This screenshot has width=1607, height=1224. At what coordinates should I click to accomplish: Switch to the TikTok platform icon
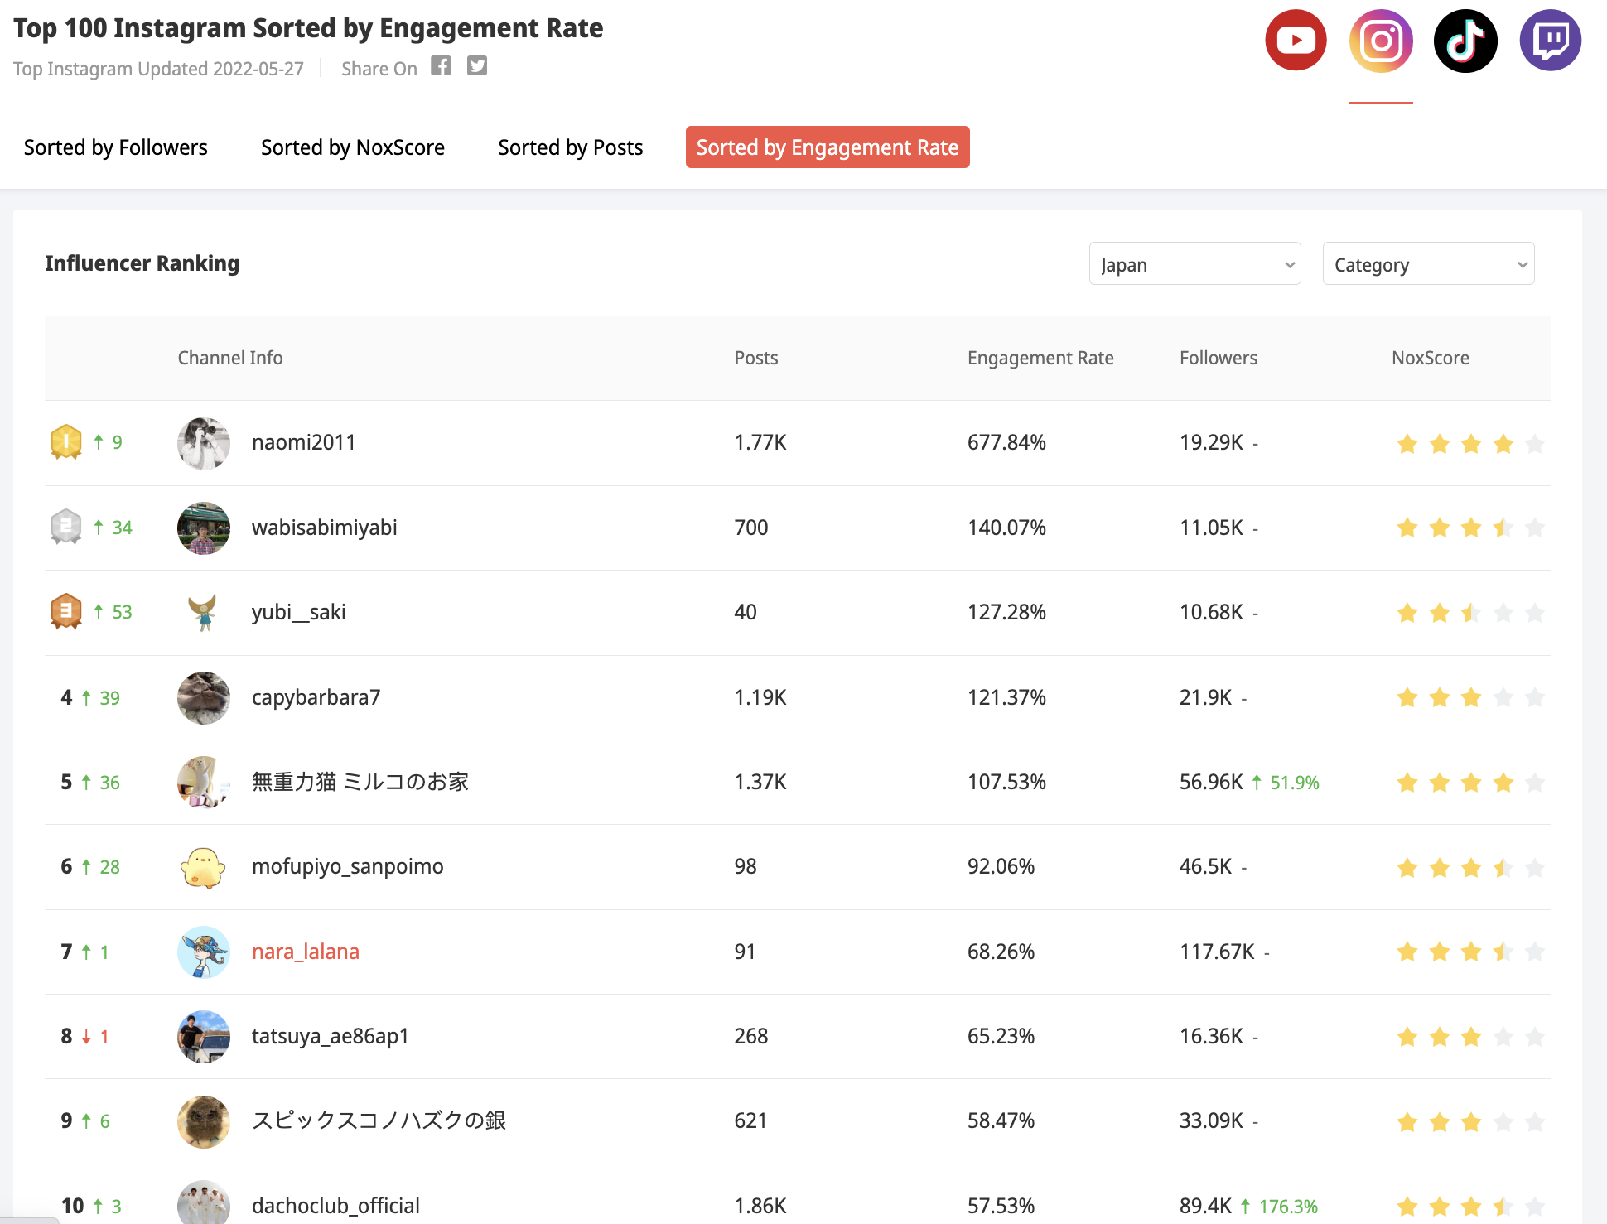click(1465, 41)
